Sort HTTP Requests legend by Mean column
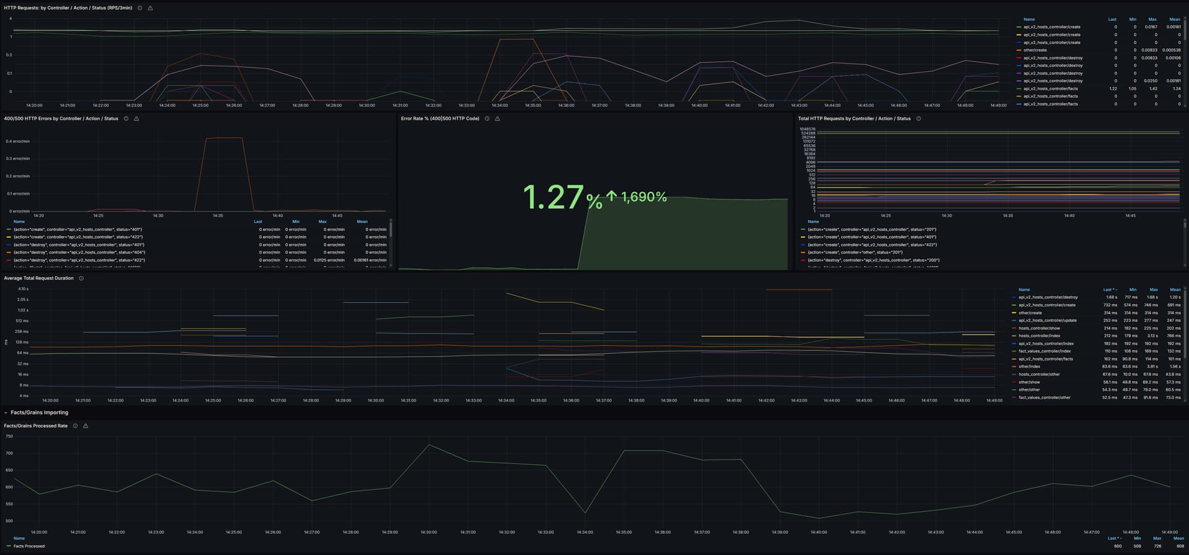The height and width of the screenshot is (555, 1189). [1174, 19]
